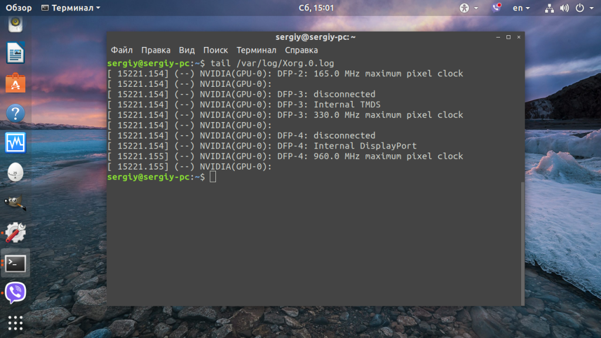The height and width of the screenshot is (338, 601).
Task: Open the clock showing Сб, 15:01
Action: point(316,8)
